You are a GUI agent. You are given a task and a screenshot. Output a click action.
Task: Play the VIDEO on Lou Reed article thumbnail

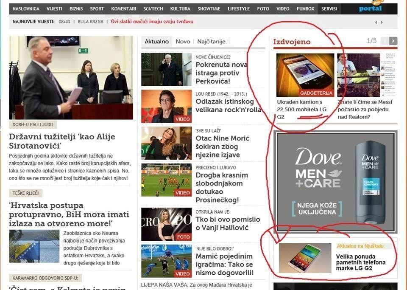[182, 119]
